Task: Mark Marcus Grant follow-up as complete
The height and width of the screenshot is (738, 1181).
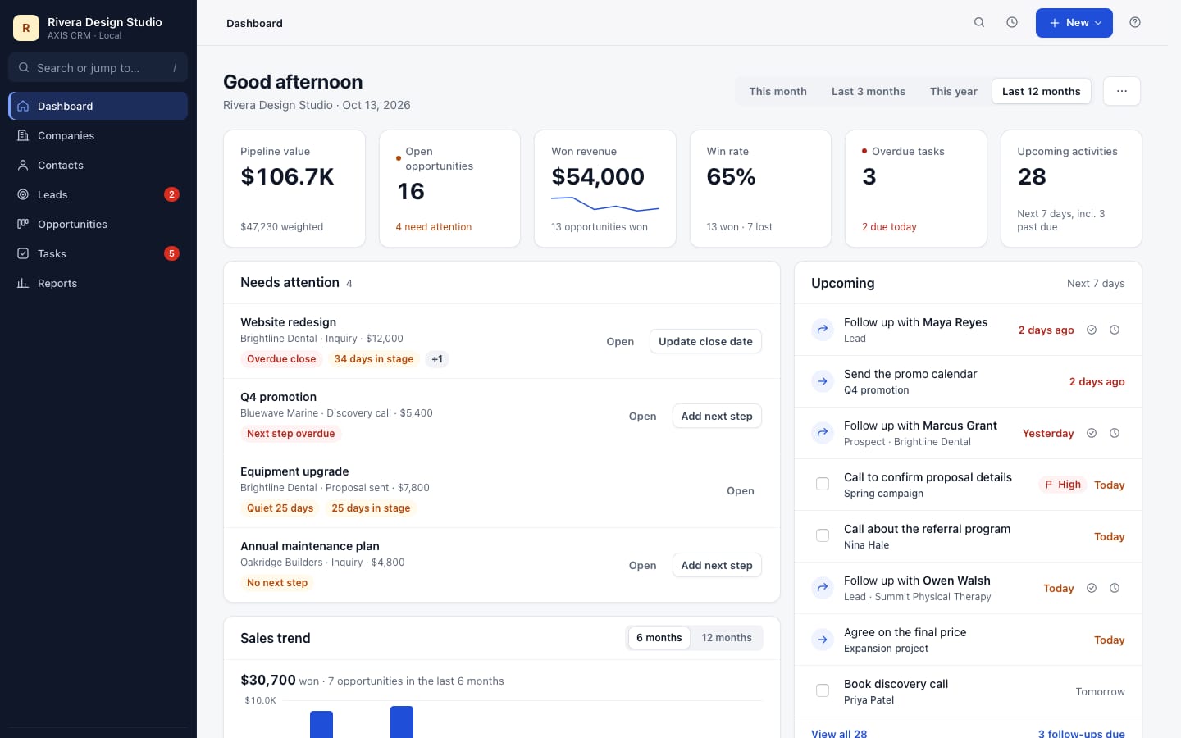Action: 1092,433
